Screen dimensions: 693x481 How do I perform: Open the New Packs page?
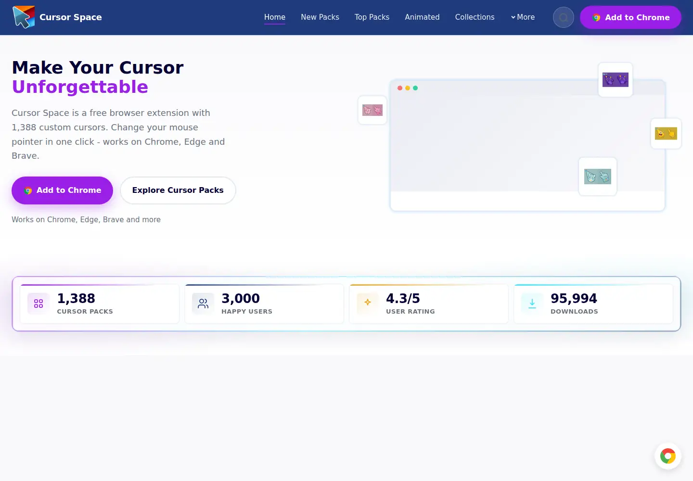click(320, 17)
